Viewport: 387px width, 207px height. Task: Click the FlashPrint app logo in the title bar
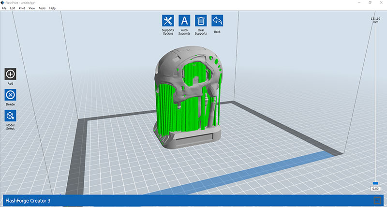coord(3,2)
